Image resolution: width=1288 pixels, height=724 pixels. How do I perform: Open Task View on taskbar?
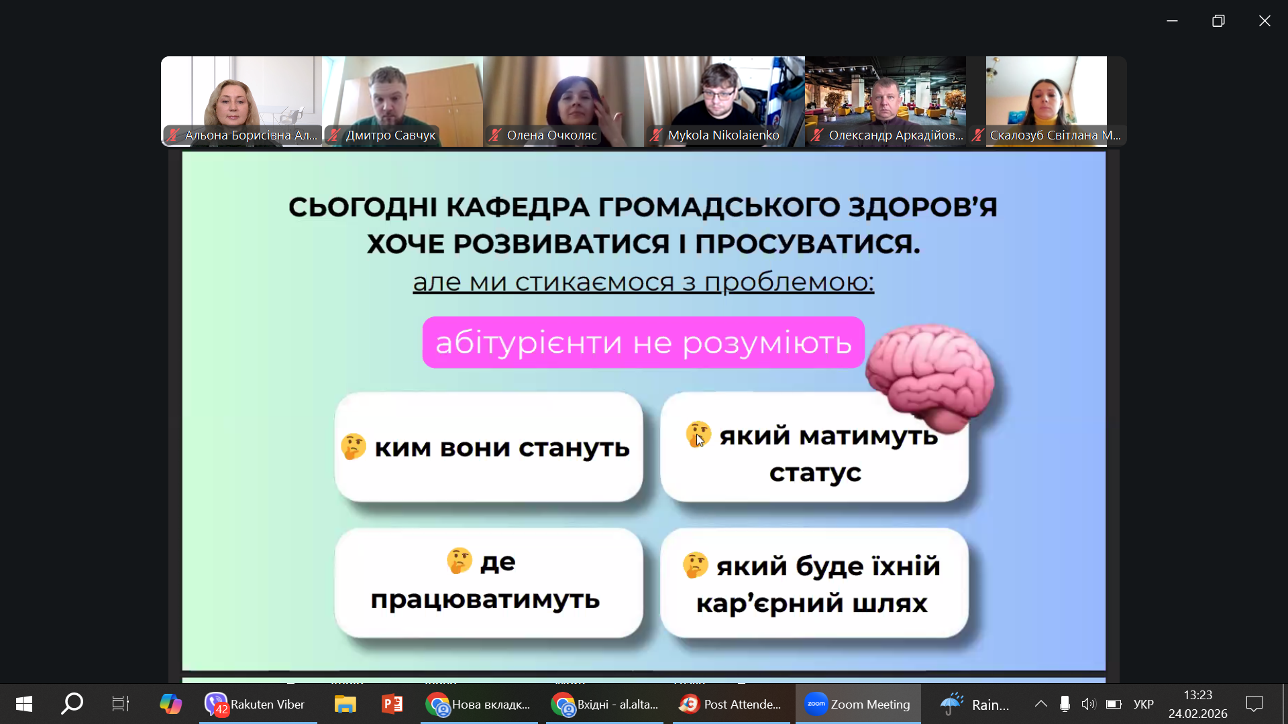tap(121, 704)
